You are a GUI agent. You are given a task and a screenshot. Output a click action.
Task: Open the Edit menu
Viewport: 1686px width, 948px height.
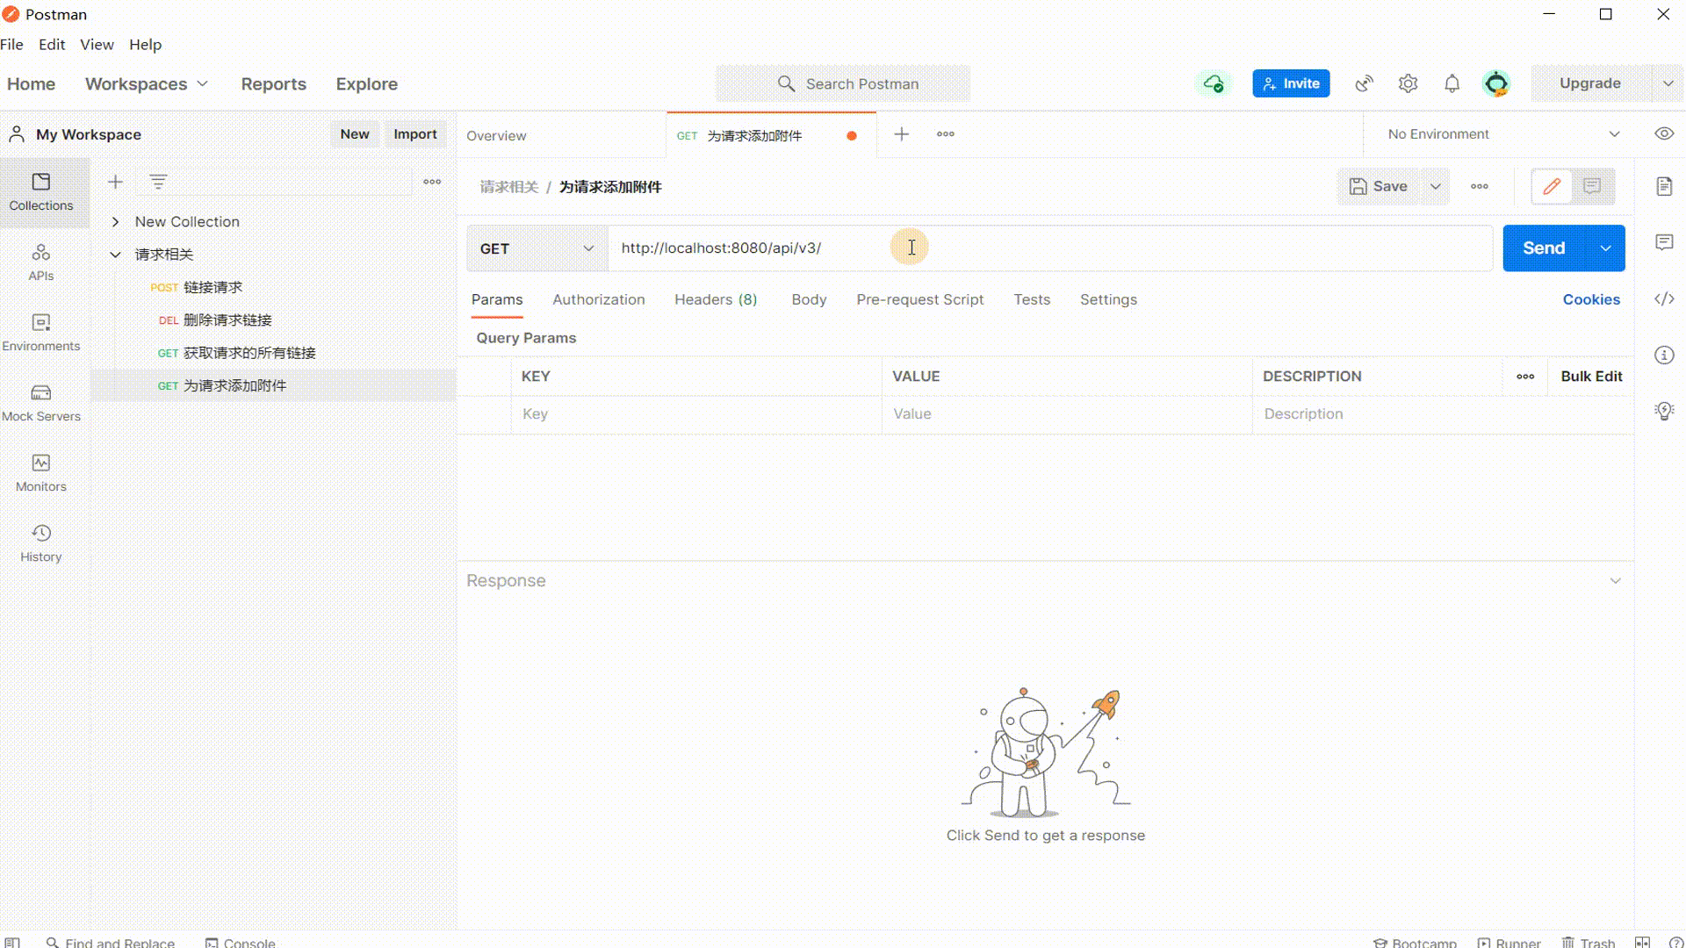(52, 45)
